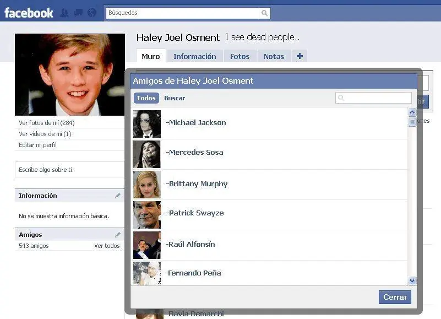
Task: Open the Fotos tab
Action: coord(240,56)
